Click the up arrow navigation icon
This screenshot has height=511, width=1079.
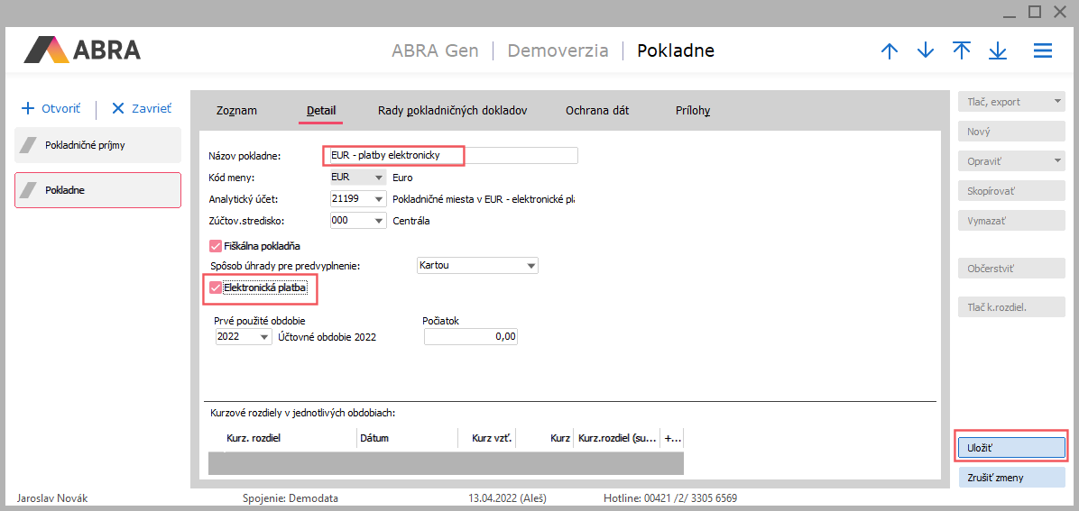pos(890,51)
